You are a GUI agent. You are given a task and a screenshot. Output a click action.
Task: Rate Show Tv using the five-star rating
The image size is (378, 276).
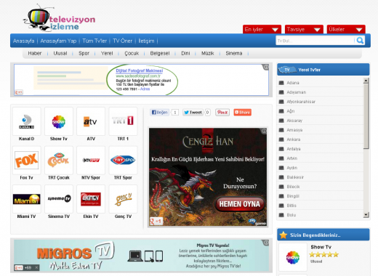click(323, 254)
